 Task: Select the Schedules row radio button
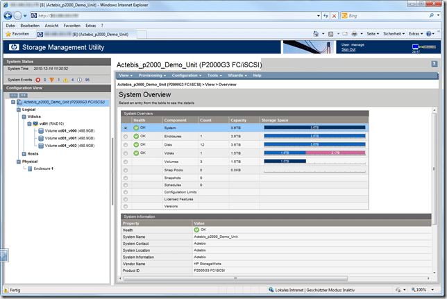click(126, 185)
